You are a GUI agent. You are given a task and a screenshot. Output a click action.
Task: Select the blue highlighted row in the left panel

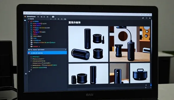pyautogui.click(x=47, y=53)
